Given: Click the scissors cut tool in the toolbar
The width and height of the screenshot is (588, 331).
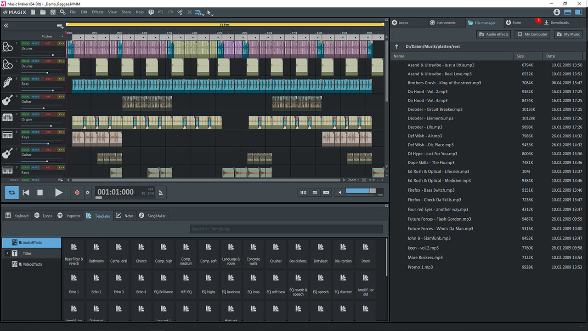Looking at the screenshot, I should coord(180,12).
